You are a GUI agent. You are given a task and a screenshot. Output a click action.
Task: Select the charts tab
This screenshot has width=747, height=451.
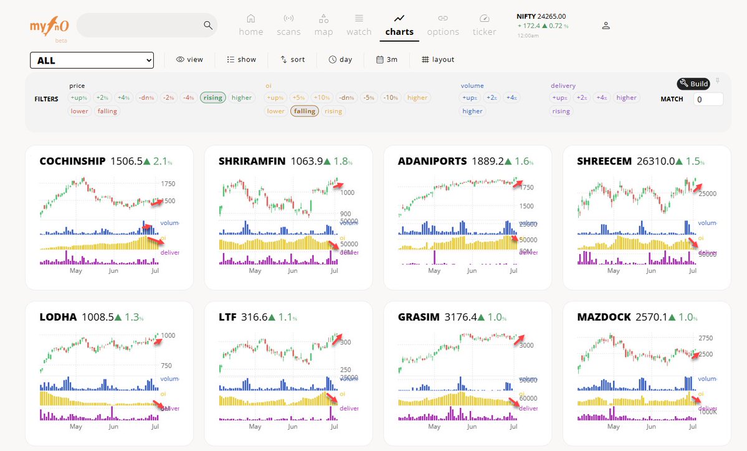[x=399, y=26]
